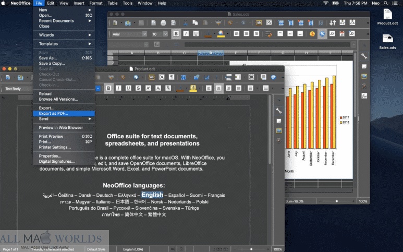Open the Tools menu in menu bar
Screen dimensions: 403x252
(128, 3)
